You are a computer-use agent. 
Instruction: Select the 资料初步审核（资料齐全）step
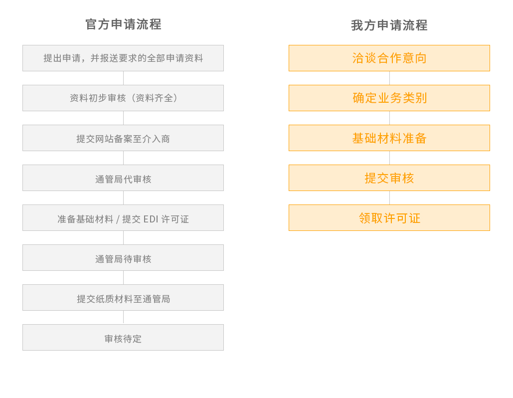[x=123, y=98]
